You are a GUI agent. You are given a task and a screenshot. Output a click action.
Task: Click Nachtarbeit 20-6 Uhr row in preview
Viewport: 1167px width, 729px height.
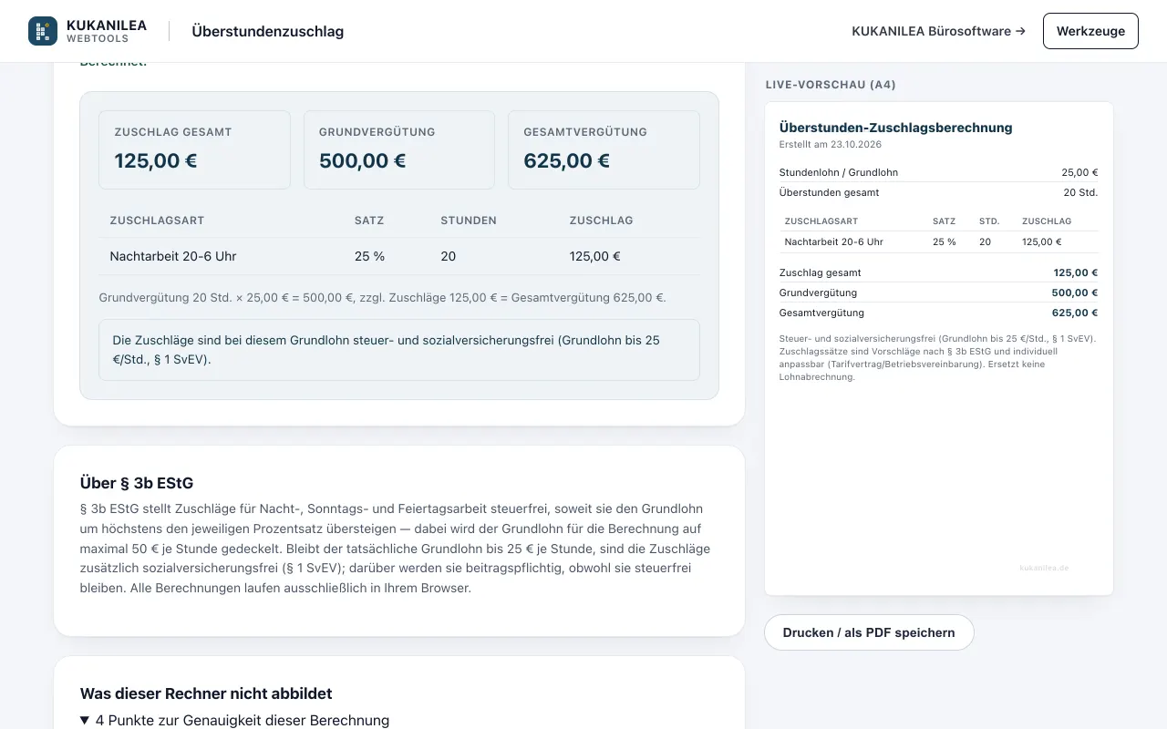pos(938,241)
